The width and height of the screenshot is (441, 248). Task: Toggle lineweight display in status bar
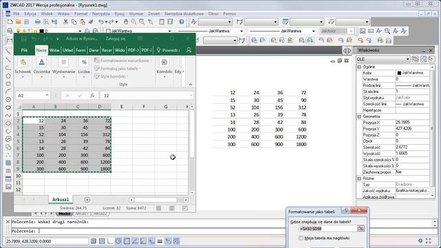[160, 241]
